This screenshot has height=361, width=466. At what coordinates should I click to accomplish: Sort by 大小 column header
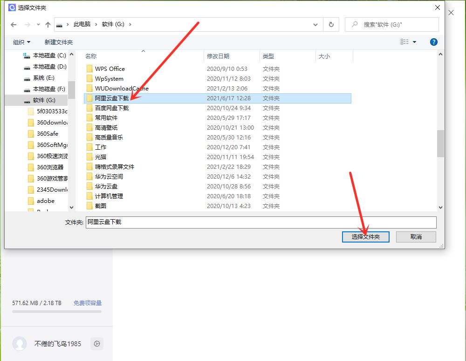[324, 56]
